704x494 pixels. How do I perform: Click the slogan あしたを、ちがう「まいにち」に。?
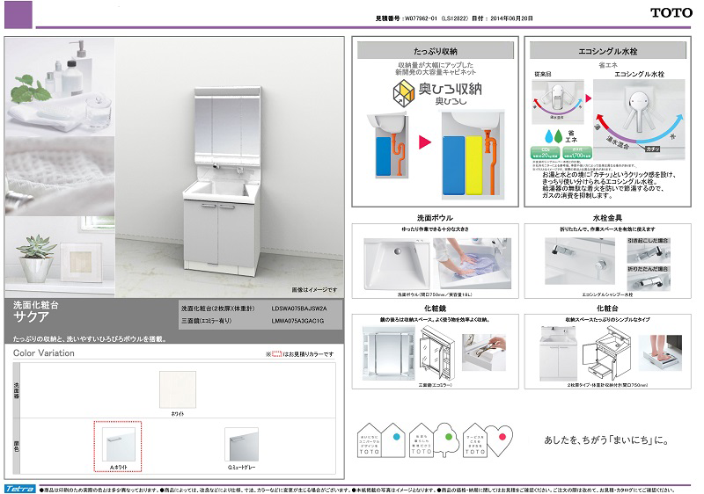click(x=606, y=440)
